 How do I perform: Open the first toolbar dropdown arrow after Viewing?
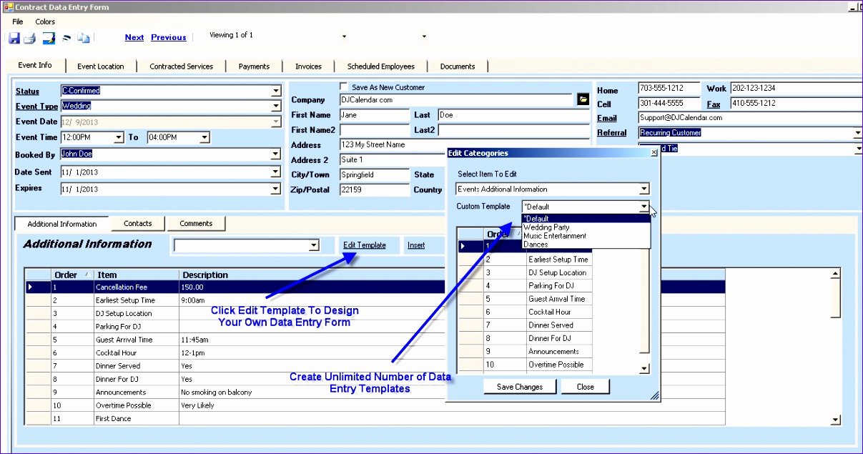[x=344, y=36]
